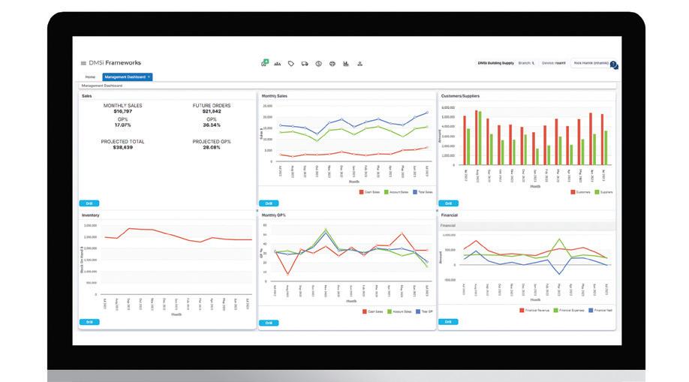Screen dimensions: 689x382
Task: Open the blue chat help bubble icon
Action: pyautogui.click(x=614, y=65)
